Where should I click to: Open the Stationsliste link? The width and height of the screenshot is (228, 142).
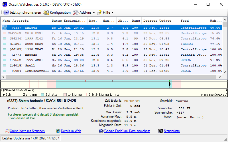click(172, 131)
